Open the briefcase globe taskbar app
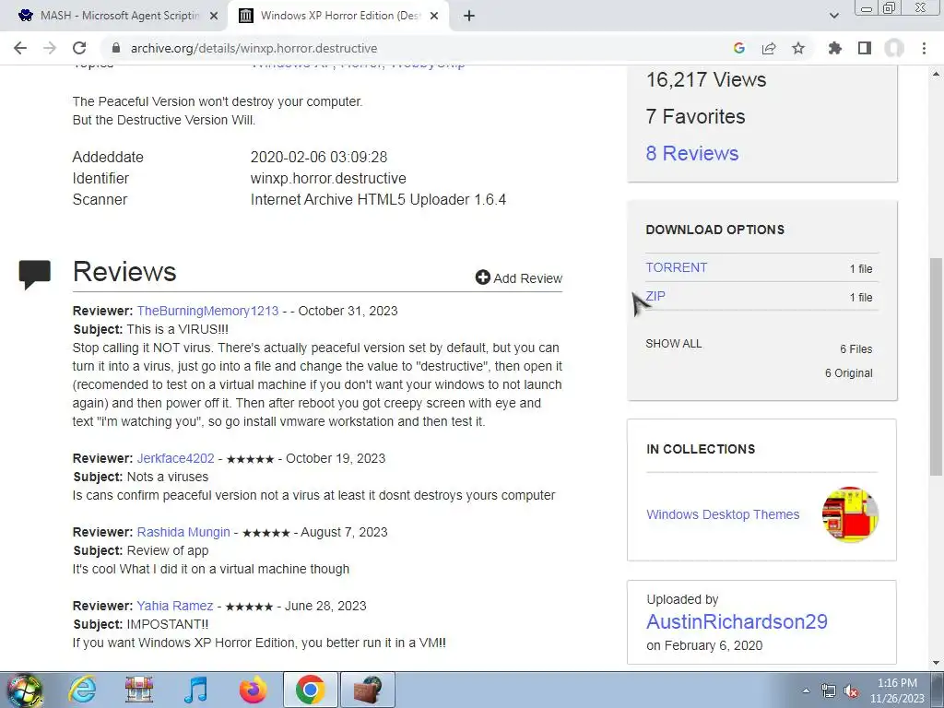Viewport: 944px width, 708px height. 367,690
